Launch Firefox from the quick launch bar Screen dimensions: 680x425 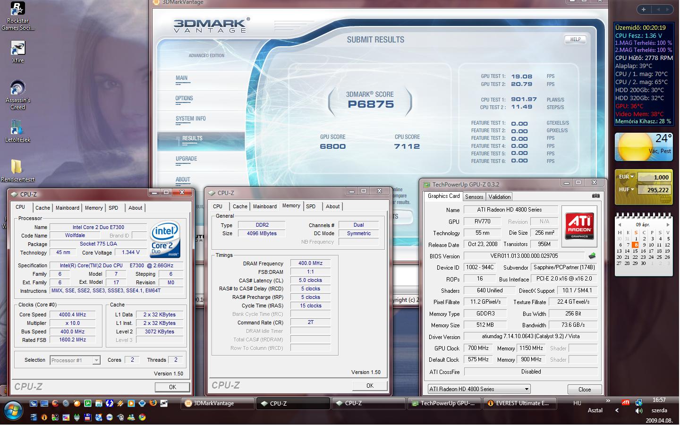coord(153,403)
